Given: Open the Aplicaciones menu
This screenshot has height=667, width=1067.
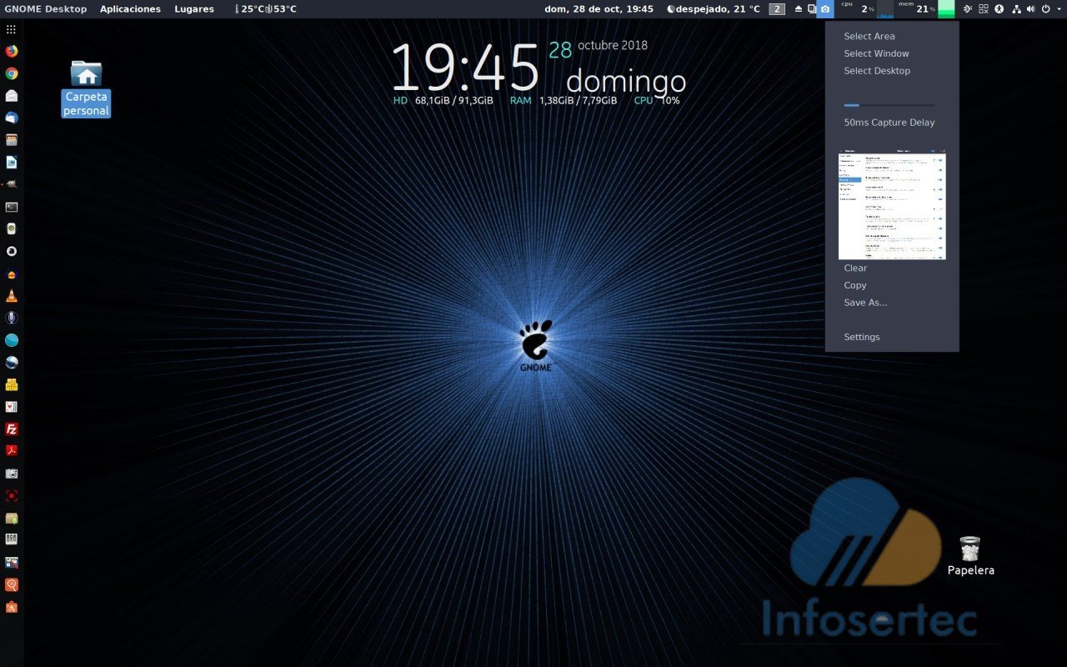Looking at the screenshot, I should coord(130,9).
